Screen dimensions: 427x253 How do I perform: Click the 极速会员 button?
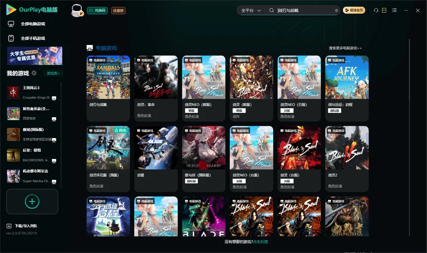pyautogui.click(x=354, y=10)
